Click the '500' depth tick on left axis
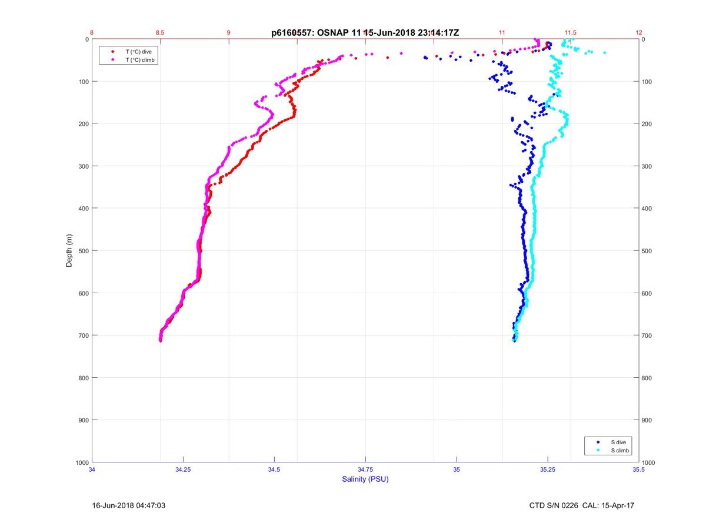Viewport: 706px width, 520px height. [84, 251]
